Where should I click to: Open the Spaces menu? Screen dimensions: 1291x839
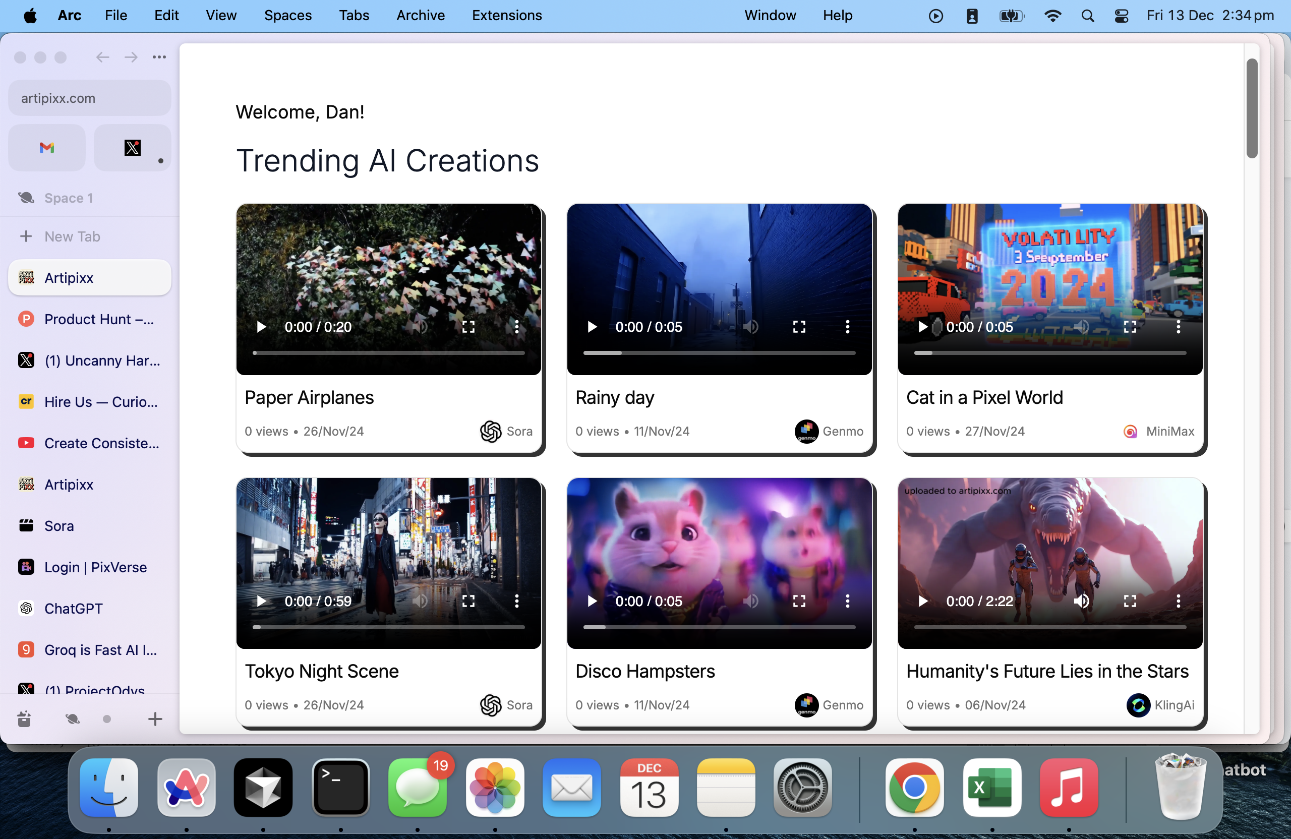pyautogui.click(x=287, y=16)
